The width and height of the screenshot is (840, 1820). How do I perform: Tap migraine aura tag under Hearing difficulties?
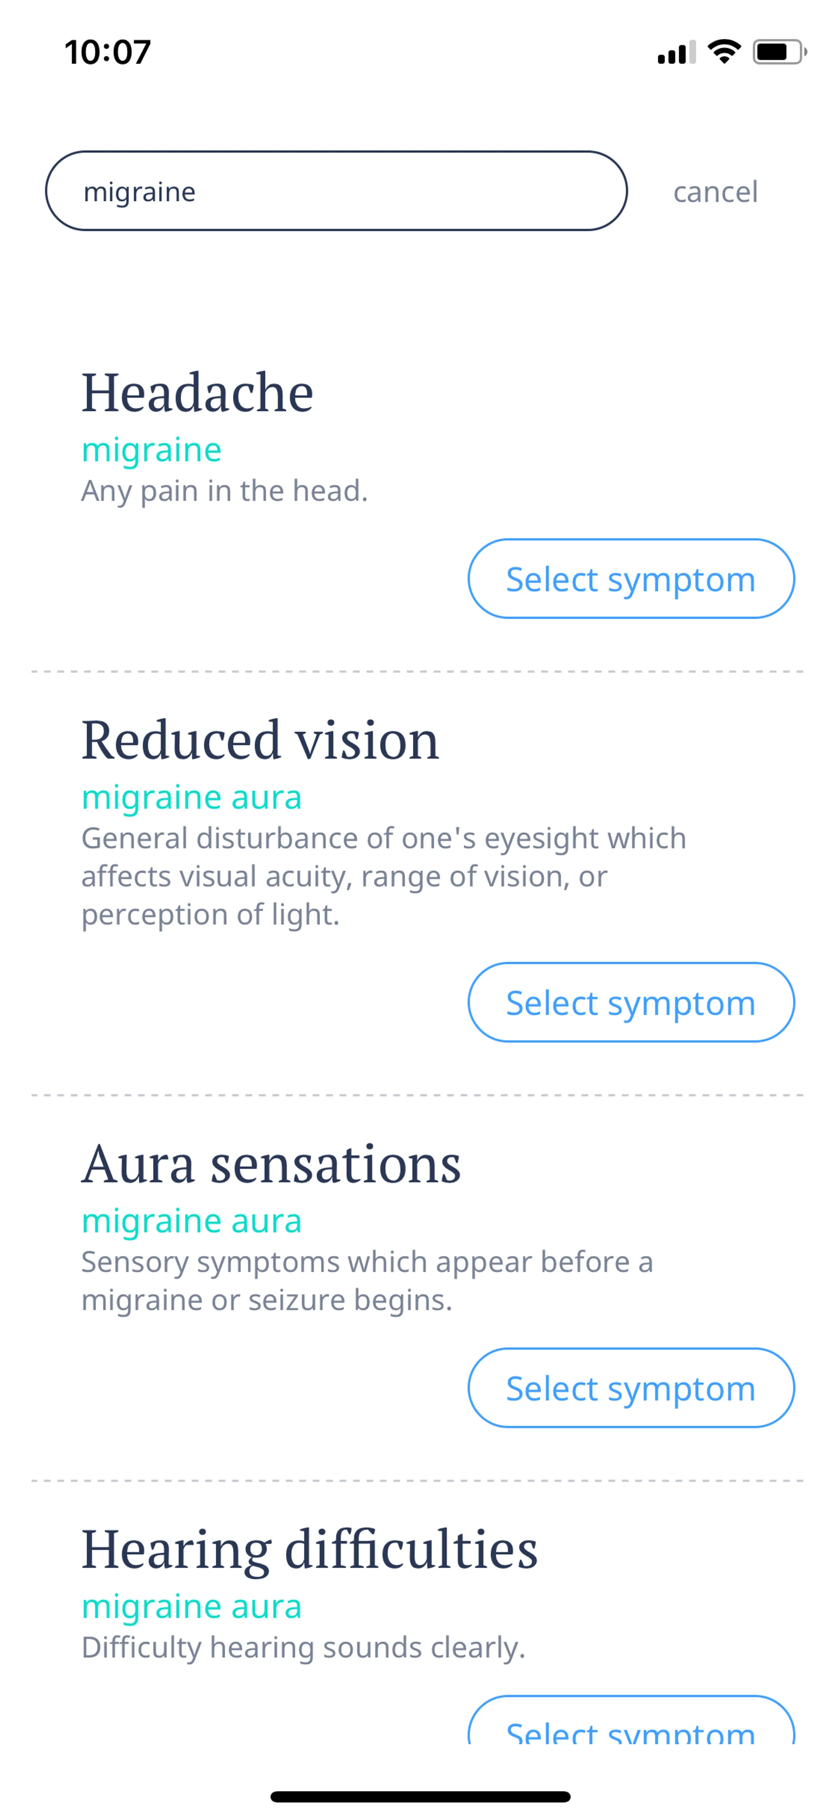191,1607
